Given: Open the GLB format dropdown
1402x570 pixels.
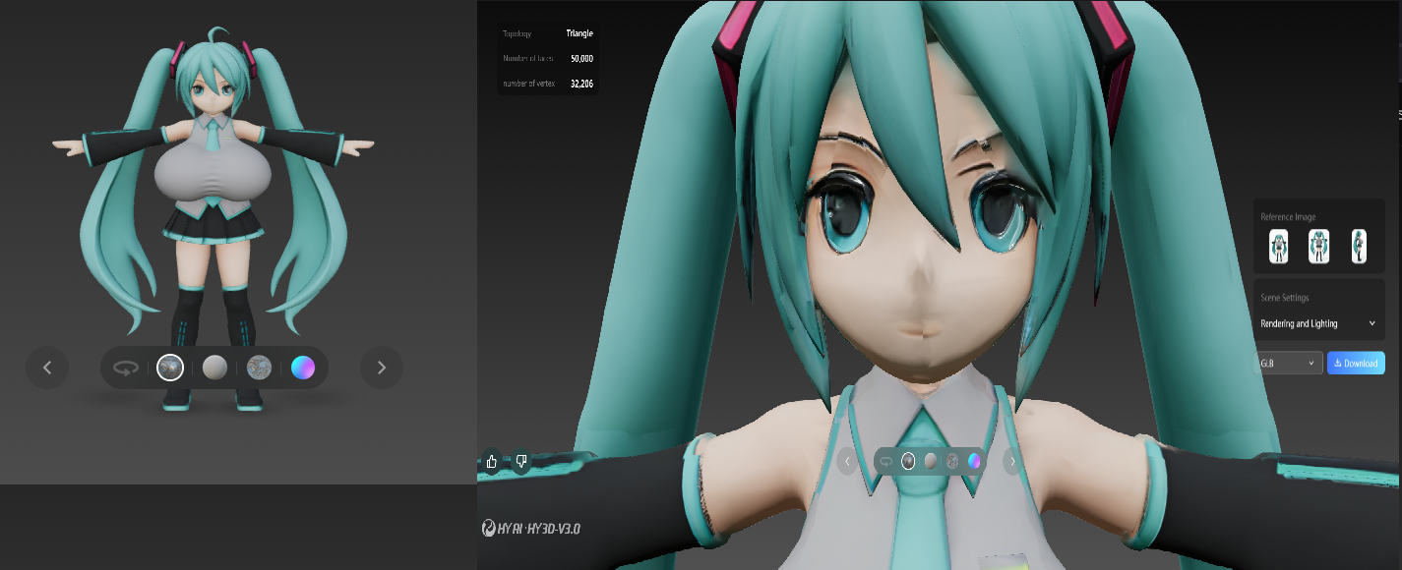Looking at the screenshot, I should tap(1289, 363).
